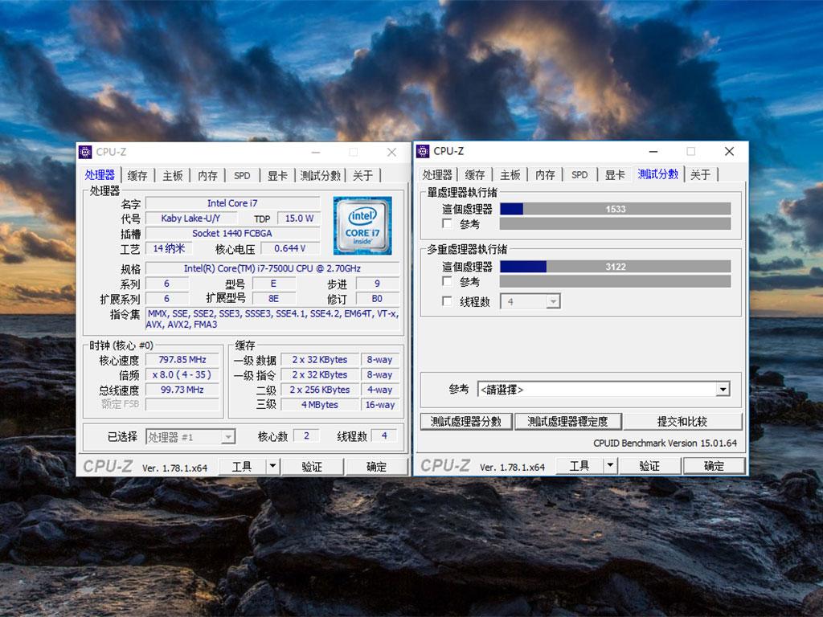Click 验证 button in right window
The height and width of the screenshot is (617, 823).
[x=649, y=465]
